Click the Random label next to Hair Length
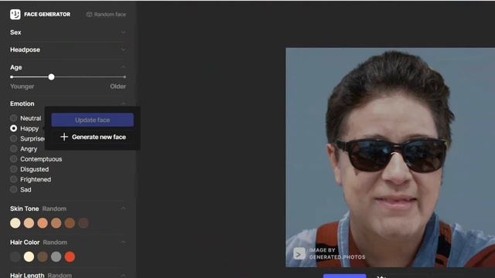The width and height of the screenshot is (495, 278). pyautogui.click(x=60, y=275)
